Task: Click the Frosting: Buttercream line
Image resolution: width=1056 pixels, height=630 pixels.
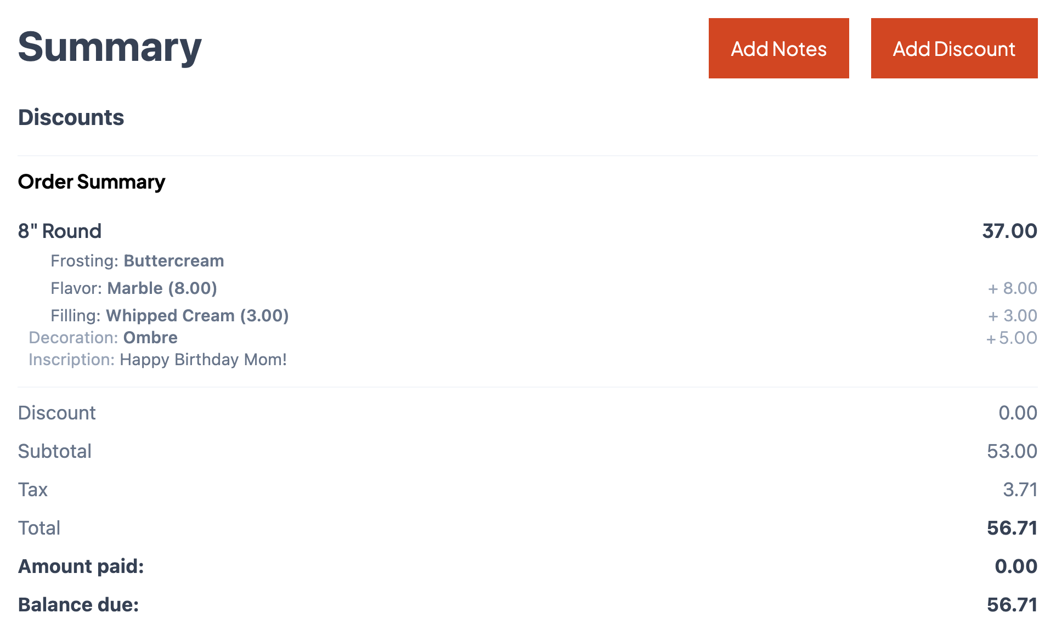Action: coord(137,261)
